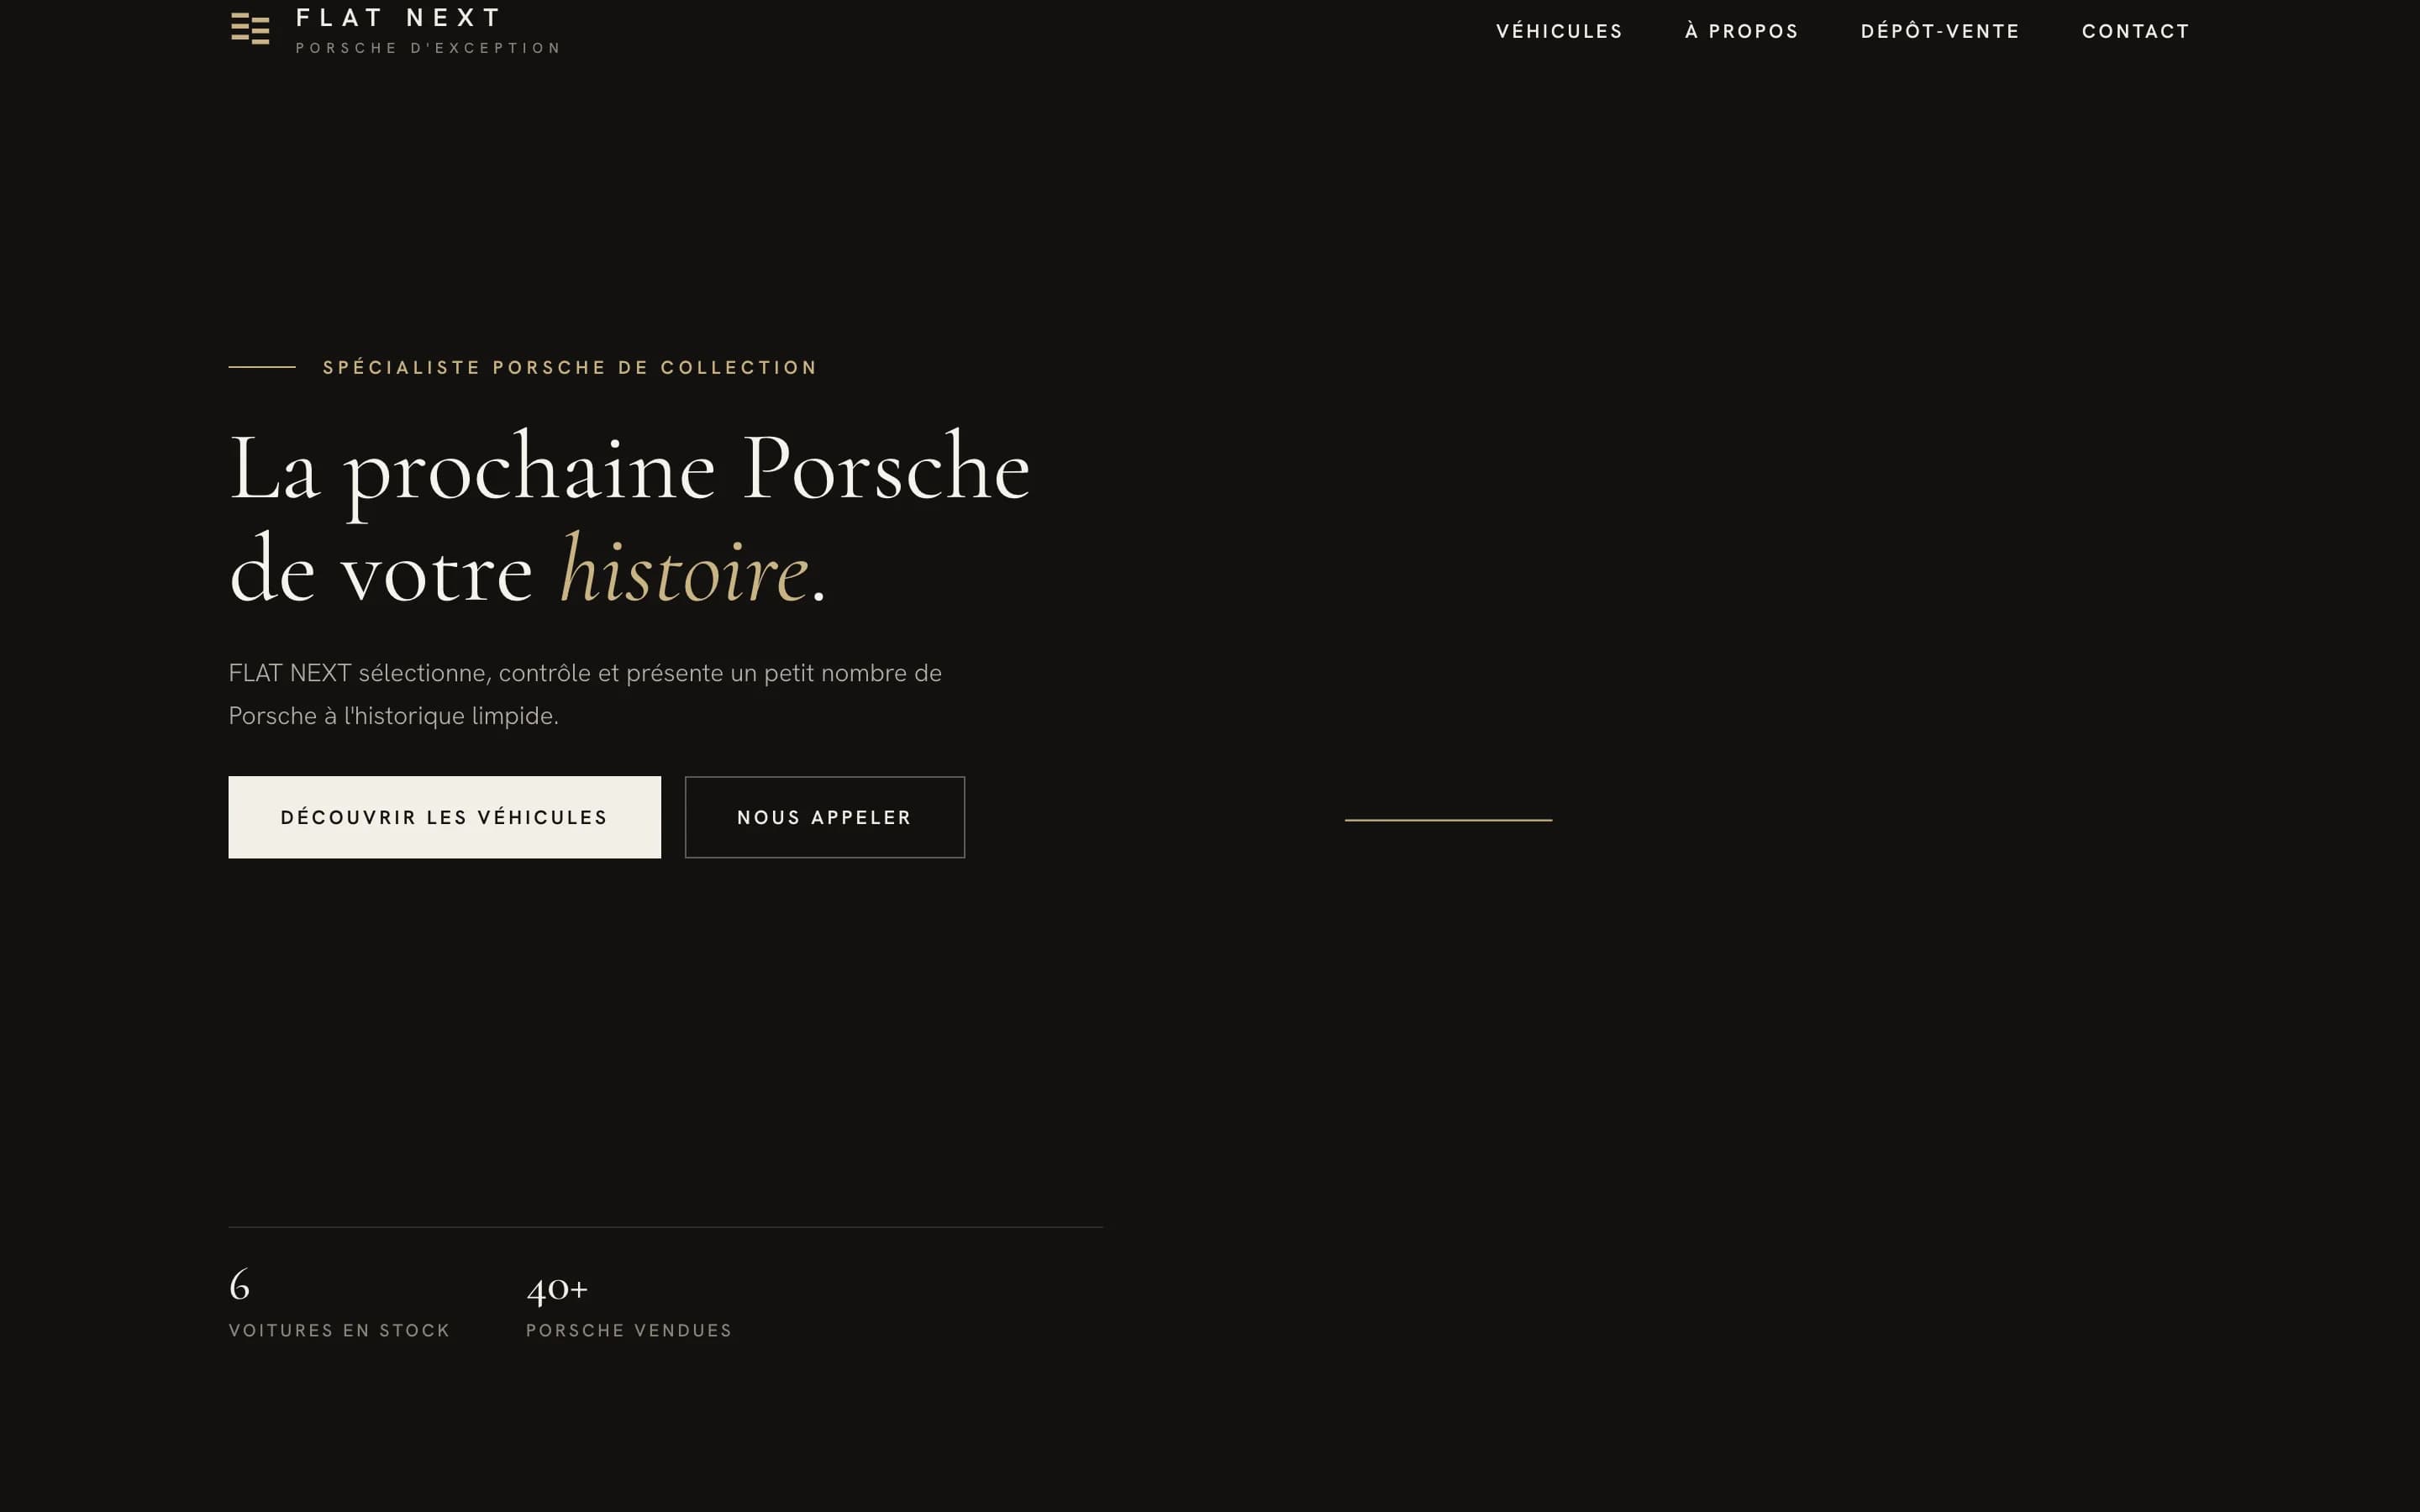Click the Découvrir les véhicules button
This screenshot has width=2420, height=1512.
(444, 817)
